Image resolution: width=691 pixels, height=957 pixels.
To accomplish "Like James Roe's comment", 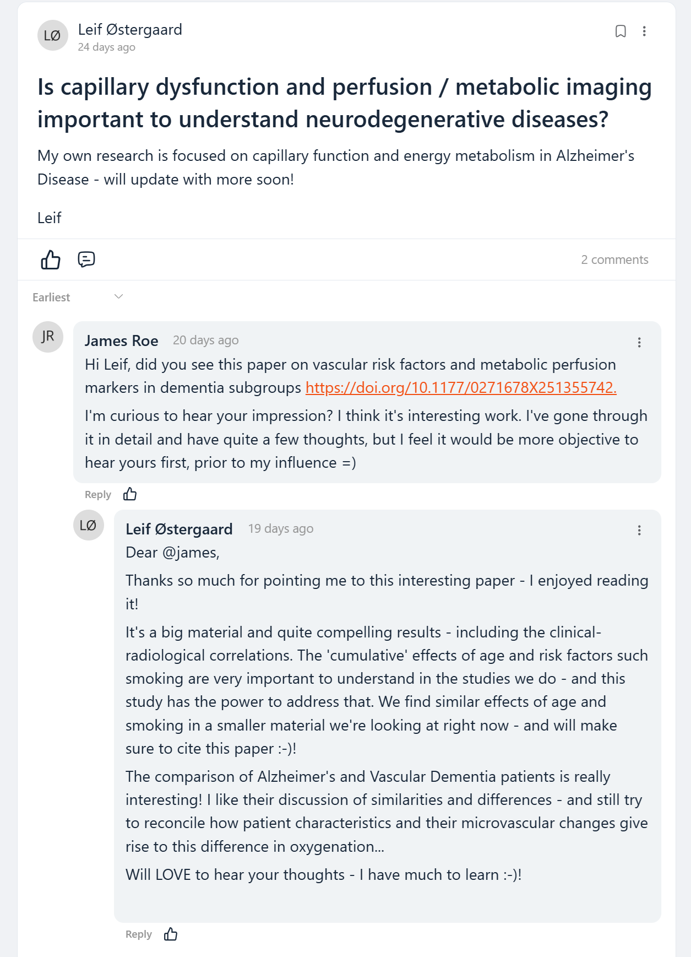I will pyautogui.click(x=130, y=494).
